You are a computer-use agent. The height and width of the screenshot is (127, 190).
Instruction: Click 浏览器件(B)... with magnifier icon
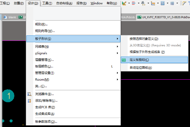pos(73,94)
